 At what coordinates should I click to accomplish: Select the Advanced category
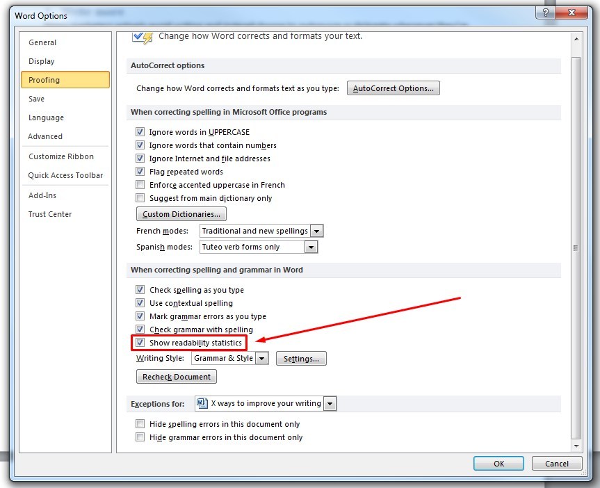tap(65, 136)
